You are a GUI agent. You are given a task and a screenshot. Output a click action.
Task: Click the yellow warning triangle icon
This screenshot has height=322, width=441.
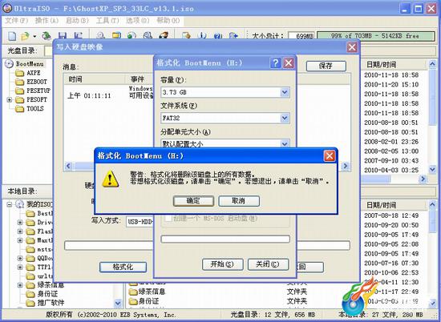(111, 179)
